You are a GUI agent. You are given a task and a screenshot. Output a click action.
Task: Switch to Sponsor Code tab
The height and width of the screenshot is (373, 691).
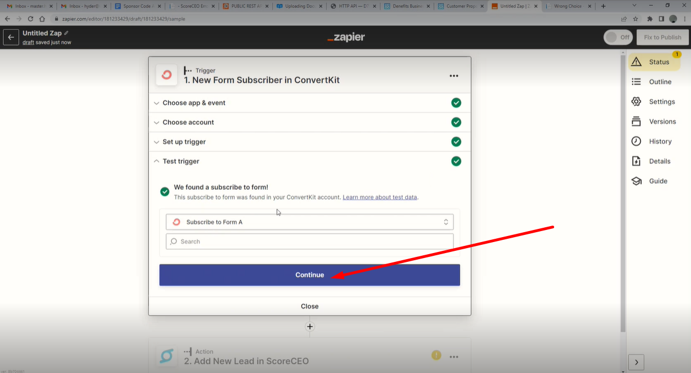(x=137, y=6)
